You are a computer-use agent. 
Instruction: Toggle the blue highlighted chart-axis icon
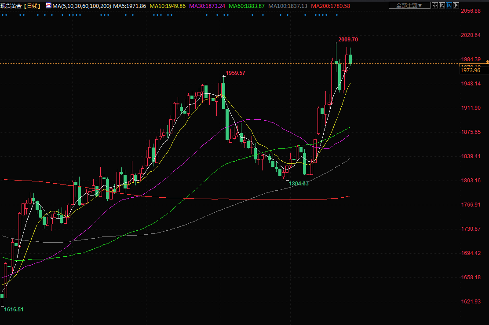[x=449, y=6]
